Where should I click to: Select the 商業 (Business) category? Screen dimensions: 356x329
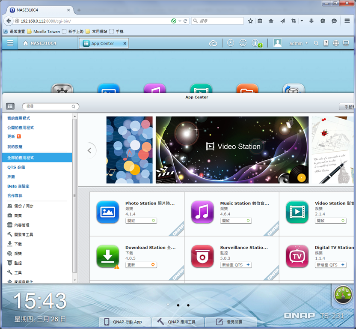[x=15, y=215]
